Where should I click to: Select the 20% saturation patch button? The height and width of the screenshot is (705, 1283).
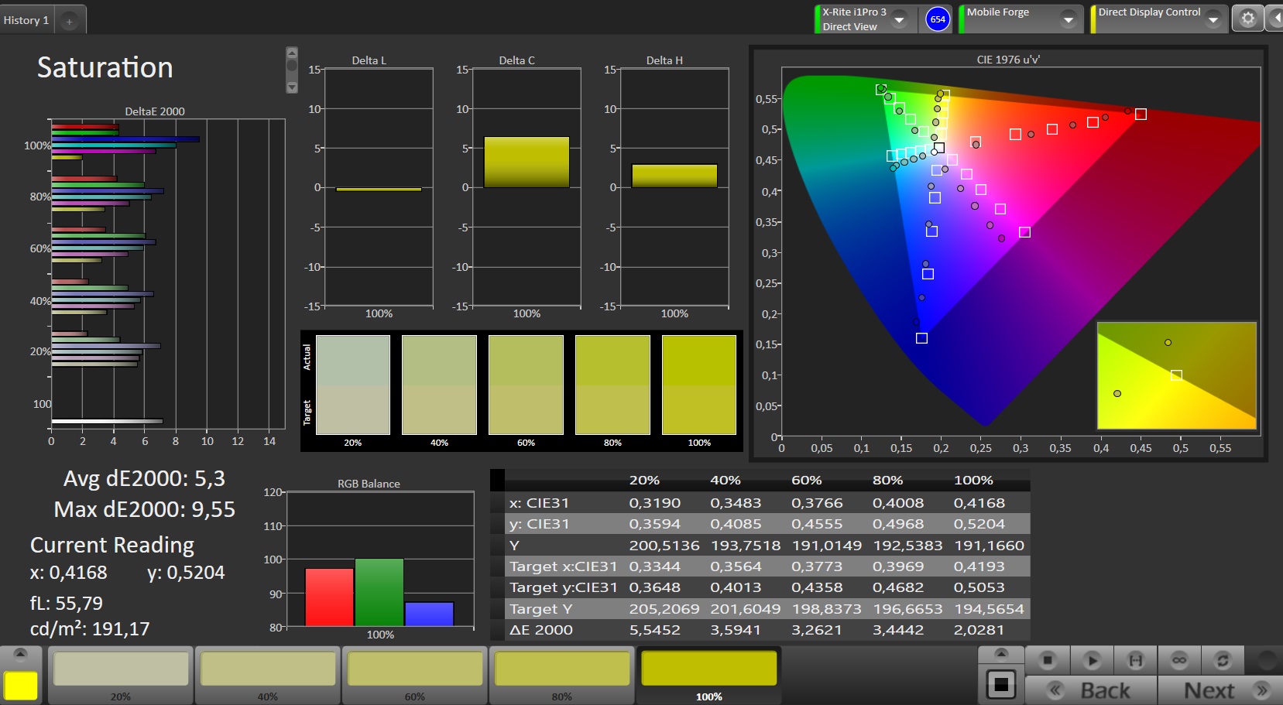(121, 675)
